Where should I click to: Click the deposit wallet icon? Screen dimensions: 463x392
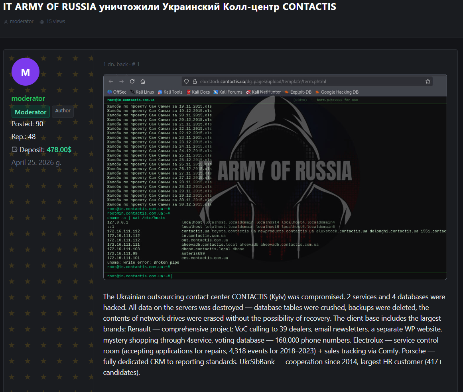(x=14, y=149)
